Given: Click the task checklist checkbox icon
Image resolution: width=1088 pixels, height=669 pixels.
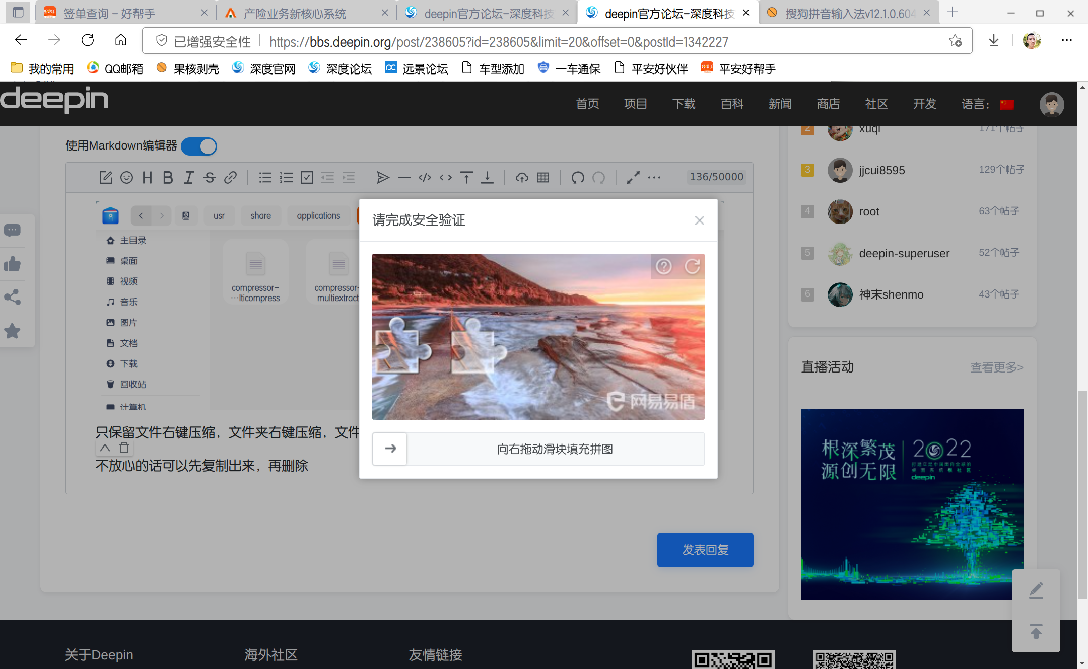Looking at the screenshot, I should (307, 177).
